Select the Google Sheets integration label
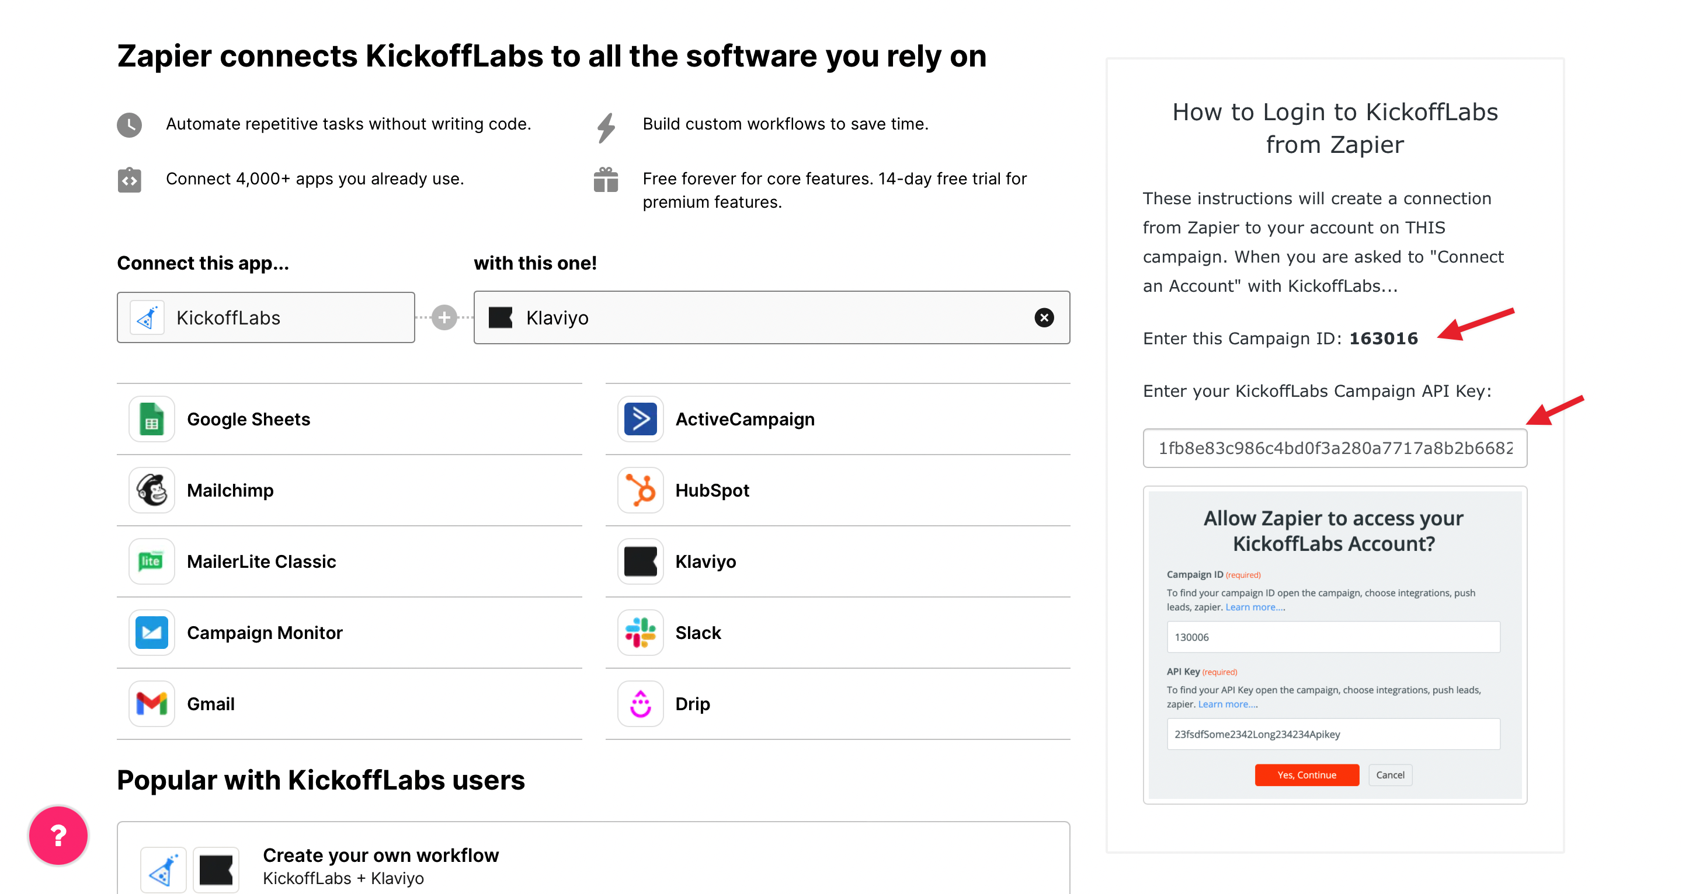The width and height of the screenshot is (1682, 894). 248,419
